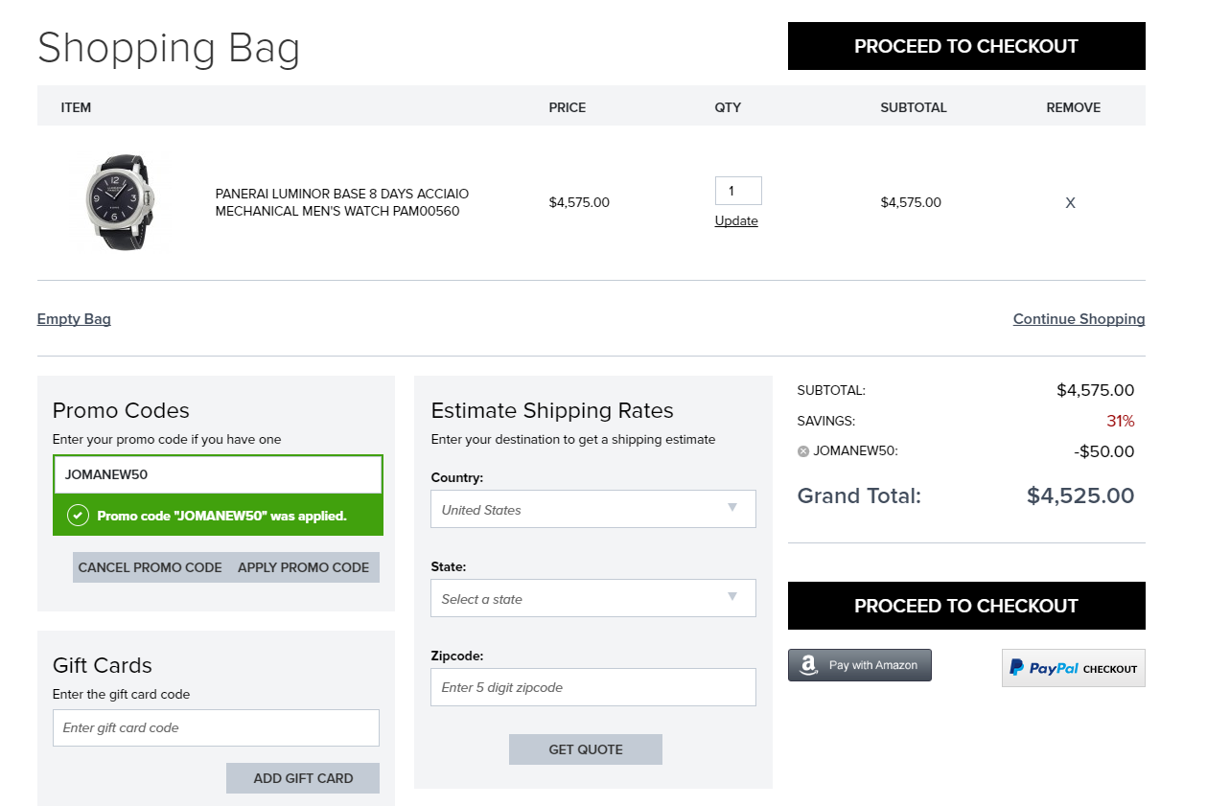Click the item price $4,575.00 in the Price column
1207x806 pixels.
pos(579,202)
